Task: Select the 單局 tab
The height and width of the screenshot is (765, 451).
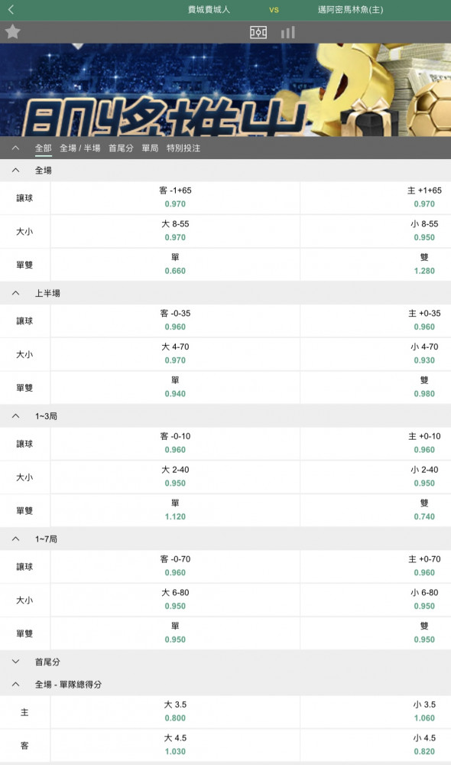Action: point(150,148)
